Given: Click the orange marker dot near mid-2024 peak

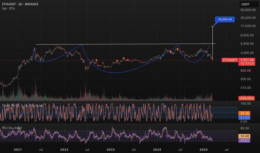Looking at the screenshot, I should (177, 49).
